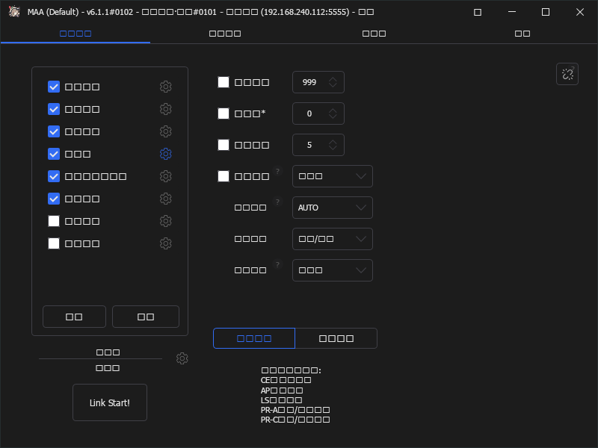
Task: Open the gear settings of the seven-character task
Action: click(x=165, y=176)
